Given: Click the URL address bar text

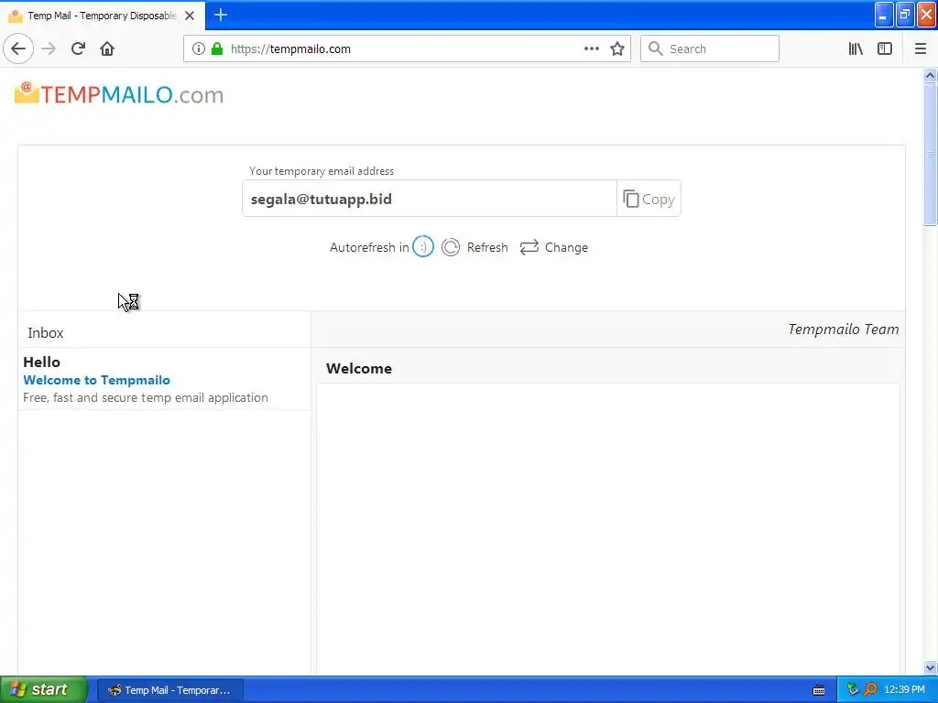Looking at the screenshot, I should [290, 49].
